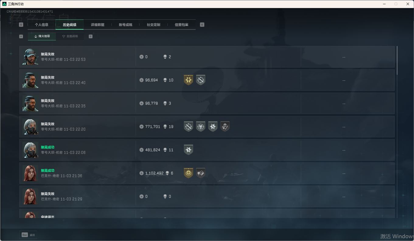
Task: Switch to 个人信息 tab
Action: point(42,25)
